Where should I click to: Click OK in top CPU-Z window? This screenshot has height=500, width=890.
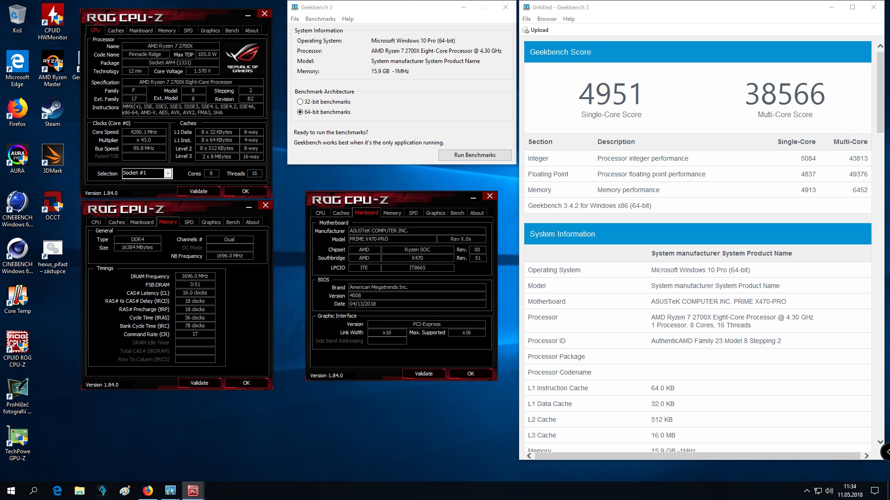tap(245, 191)
